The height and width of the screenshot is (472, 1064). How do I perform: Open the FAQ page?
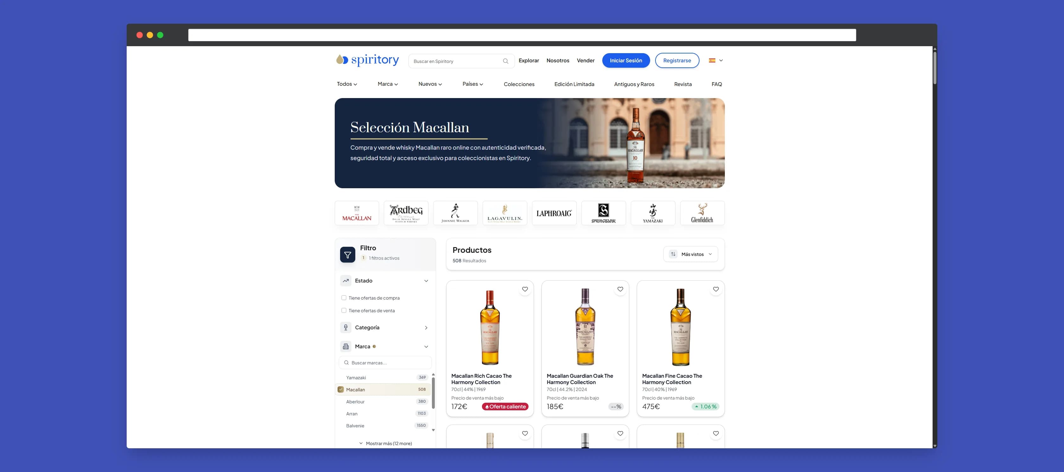click(717, 84)
